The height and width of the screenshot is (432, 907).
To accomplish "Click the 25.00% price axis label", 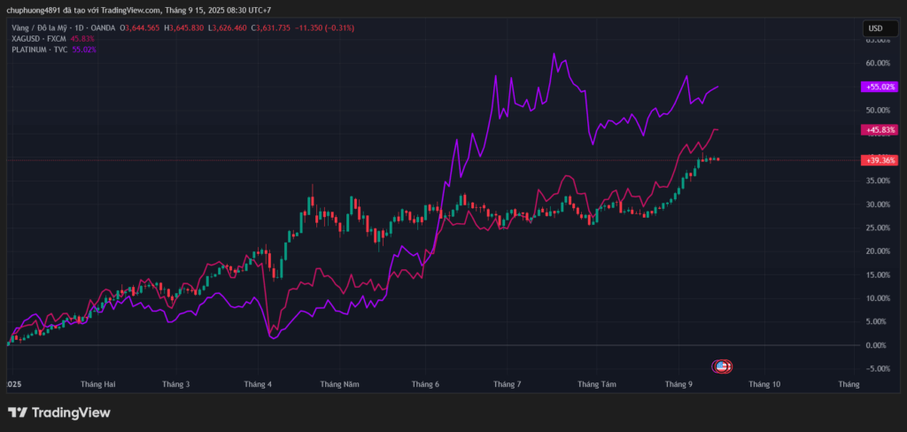I will pyautogui.click(x=878, y=228).
